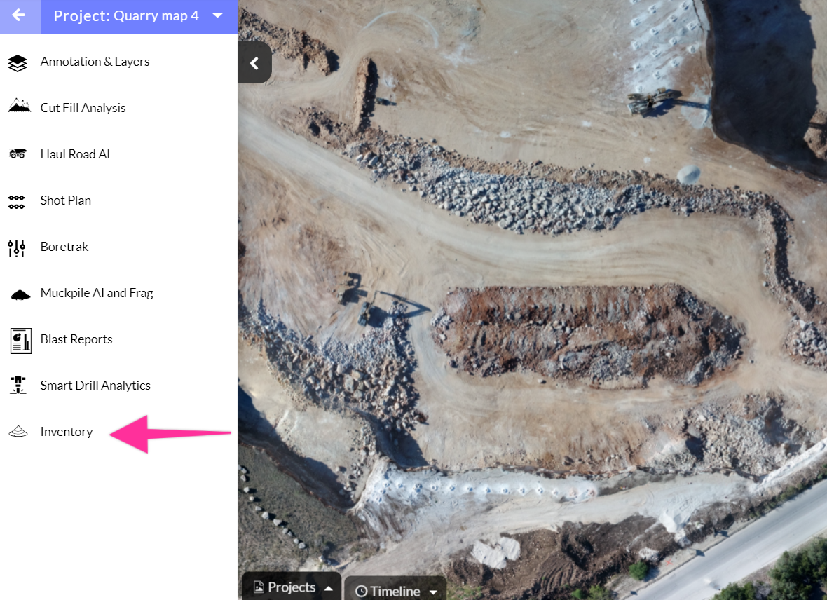Click the back arrow icon
The image size is (827, 600).
(19, 15)
